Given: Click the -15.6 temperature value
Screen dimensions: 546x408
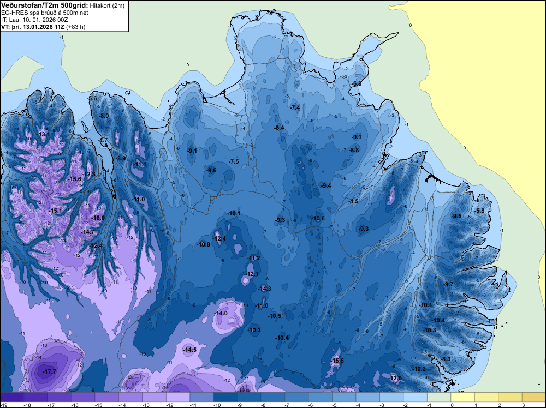Looking at the screenshot, I should click(x=74, y=179).
